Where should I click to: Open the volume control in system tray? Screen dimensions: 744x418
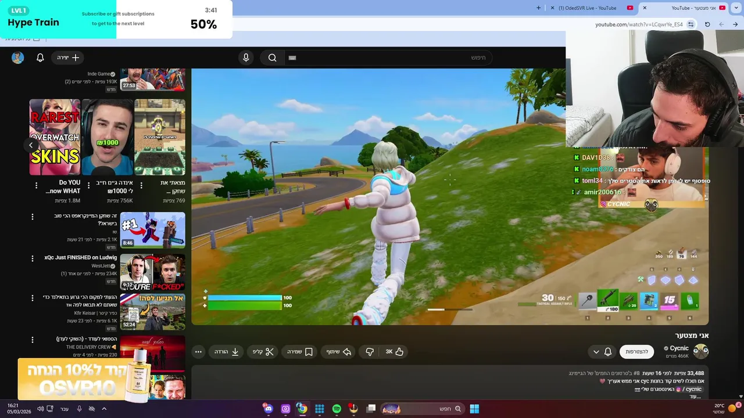40,409
